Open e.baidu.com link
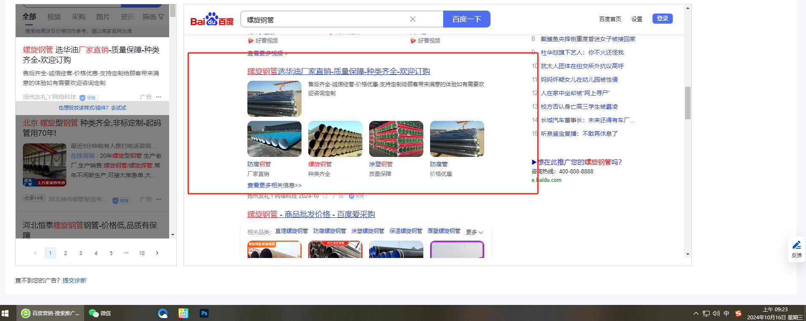This screenshot has width=806, height=321. [x=546, y=180]
